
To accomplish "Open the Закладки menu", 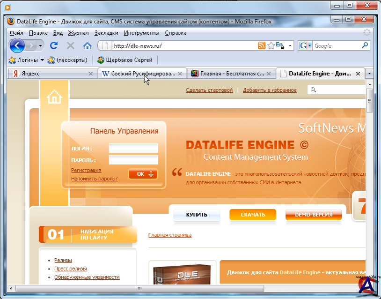I will 106,33.
